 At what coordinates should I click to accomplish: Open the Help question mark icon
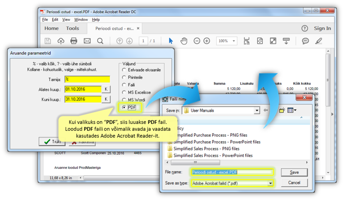click(x=305, y=28)
